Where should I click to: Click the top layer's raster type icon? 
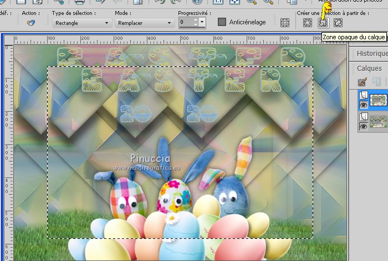363,95
